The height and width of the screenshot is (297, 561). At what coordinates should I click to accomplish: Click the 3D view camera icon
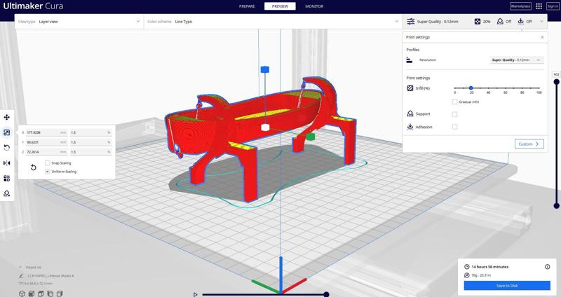coord(22,293)
